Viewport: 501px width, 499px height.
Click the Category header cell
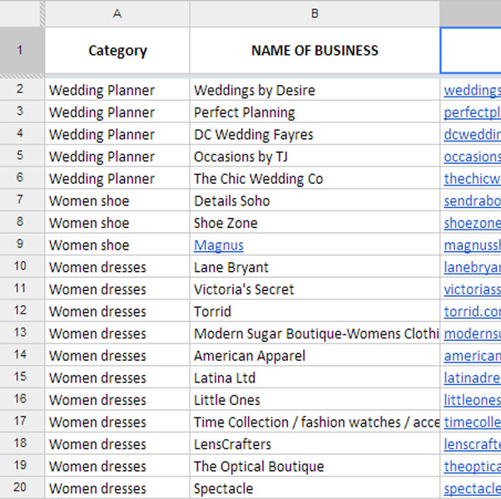coord(117,51)
